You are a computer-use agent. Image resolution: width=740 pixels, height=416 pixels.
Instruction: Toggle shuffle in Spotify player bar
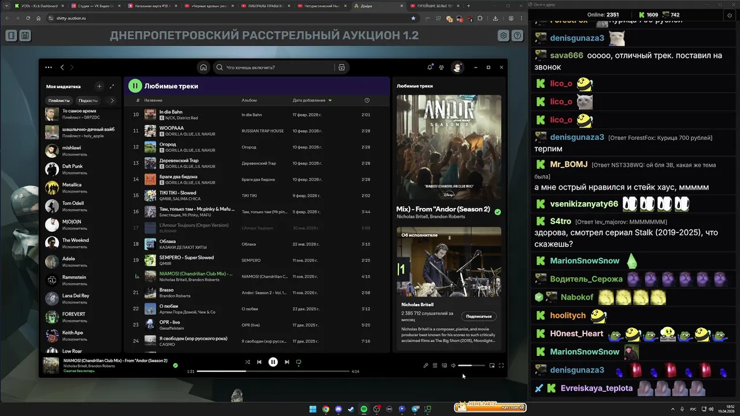[247, 362]
